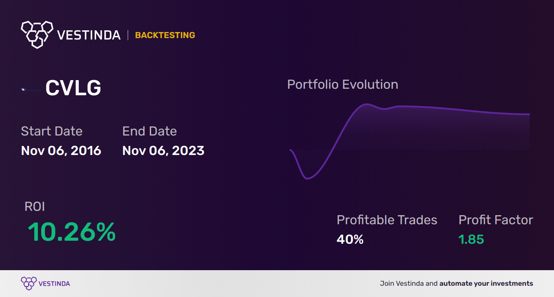
Task: Click the 40% profitable trades value
Action: point(350,239)
